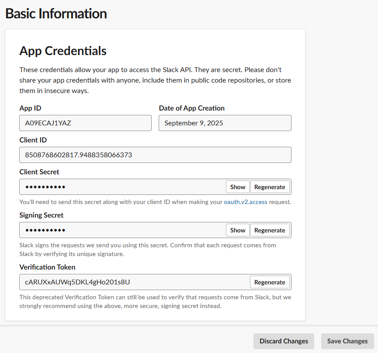Click the masked Client Secret field

[122, 187]
